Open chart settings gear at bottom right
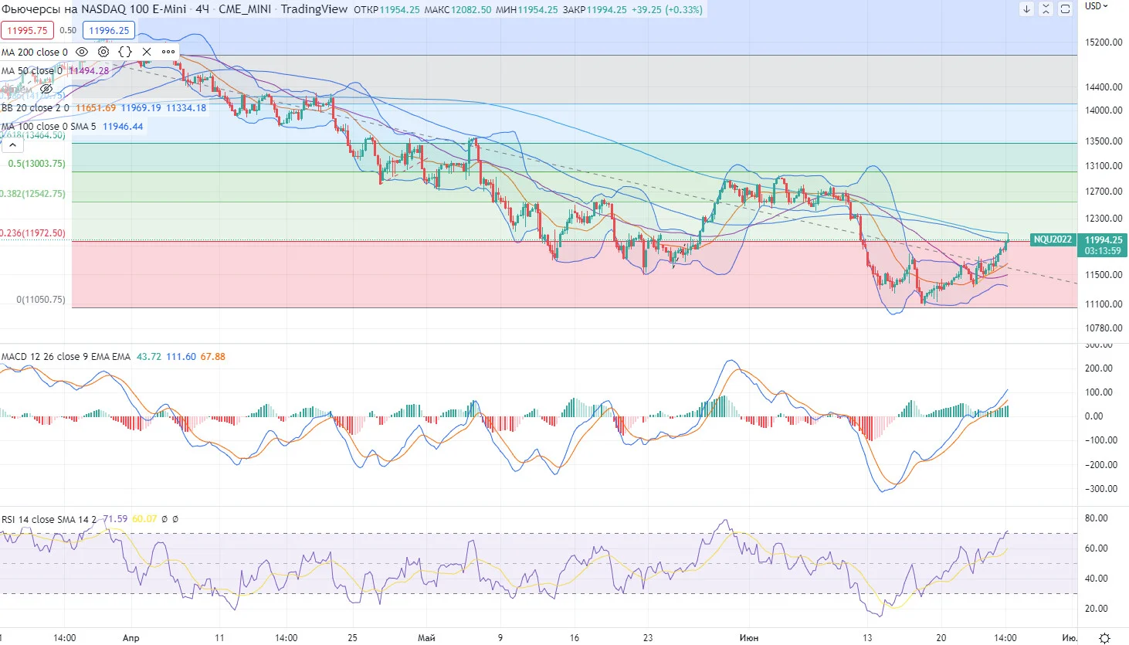Image resolution: width=1129 pixels, height=645 pixels. [x=1104, y=638]
